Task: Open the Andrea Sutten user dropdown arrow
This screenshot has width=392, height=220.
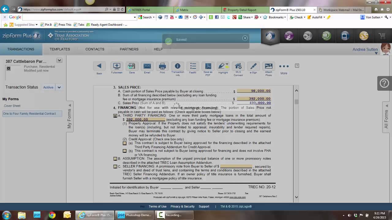Action: (x=376, y=53)
